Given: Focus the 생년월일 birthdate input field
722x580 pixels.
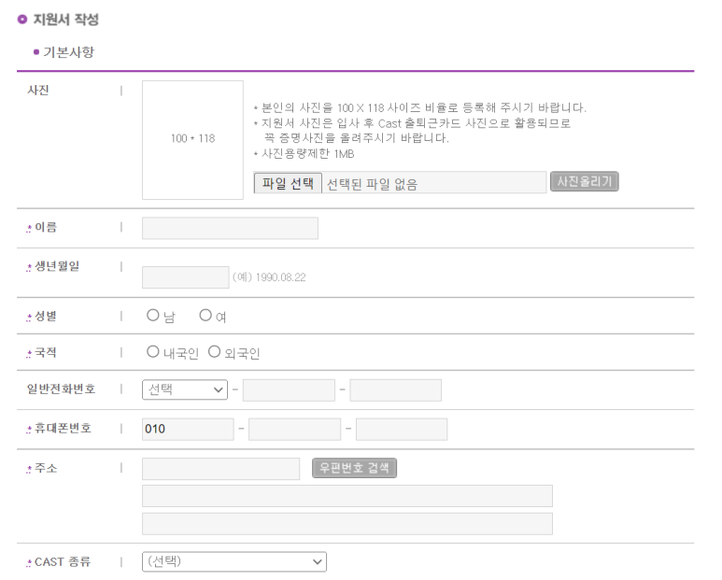Looking at the screenshot, I should pos(186,277).
